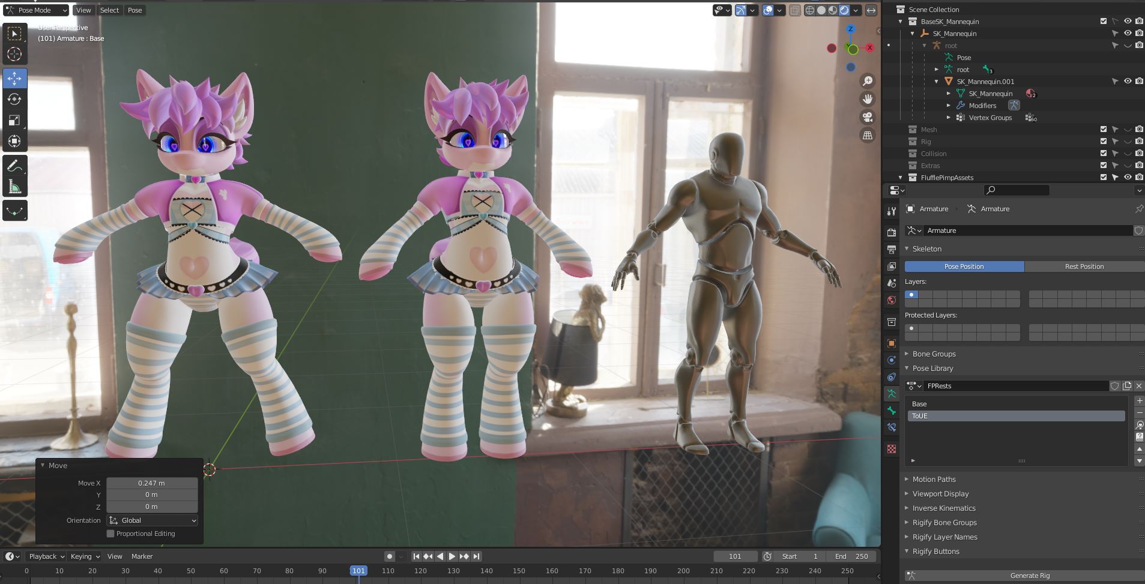
Task: Select Base pose in library list
Action: point(1016,404)
